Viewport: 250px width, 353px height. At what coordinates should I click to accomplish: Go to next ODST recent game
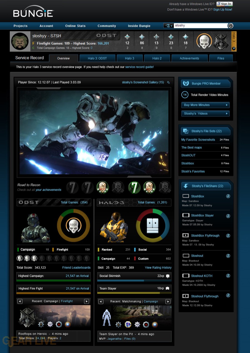tap(87, 301)
